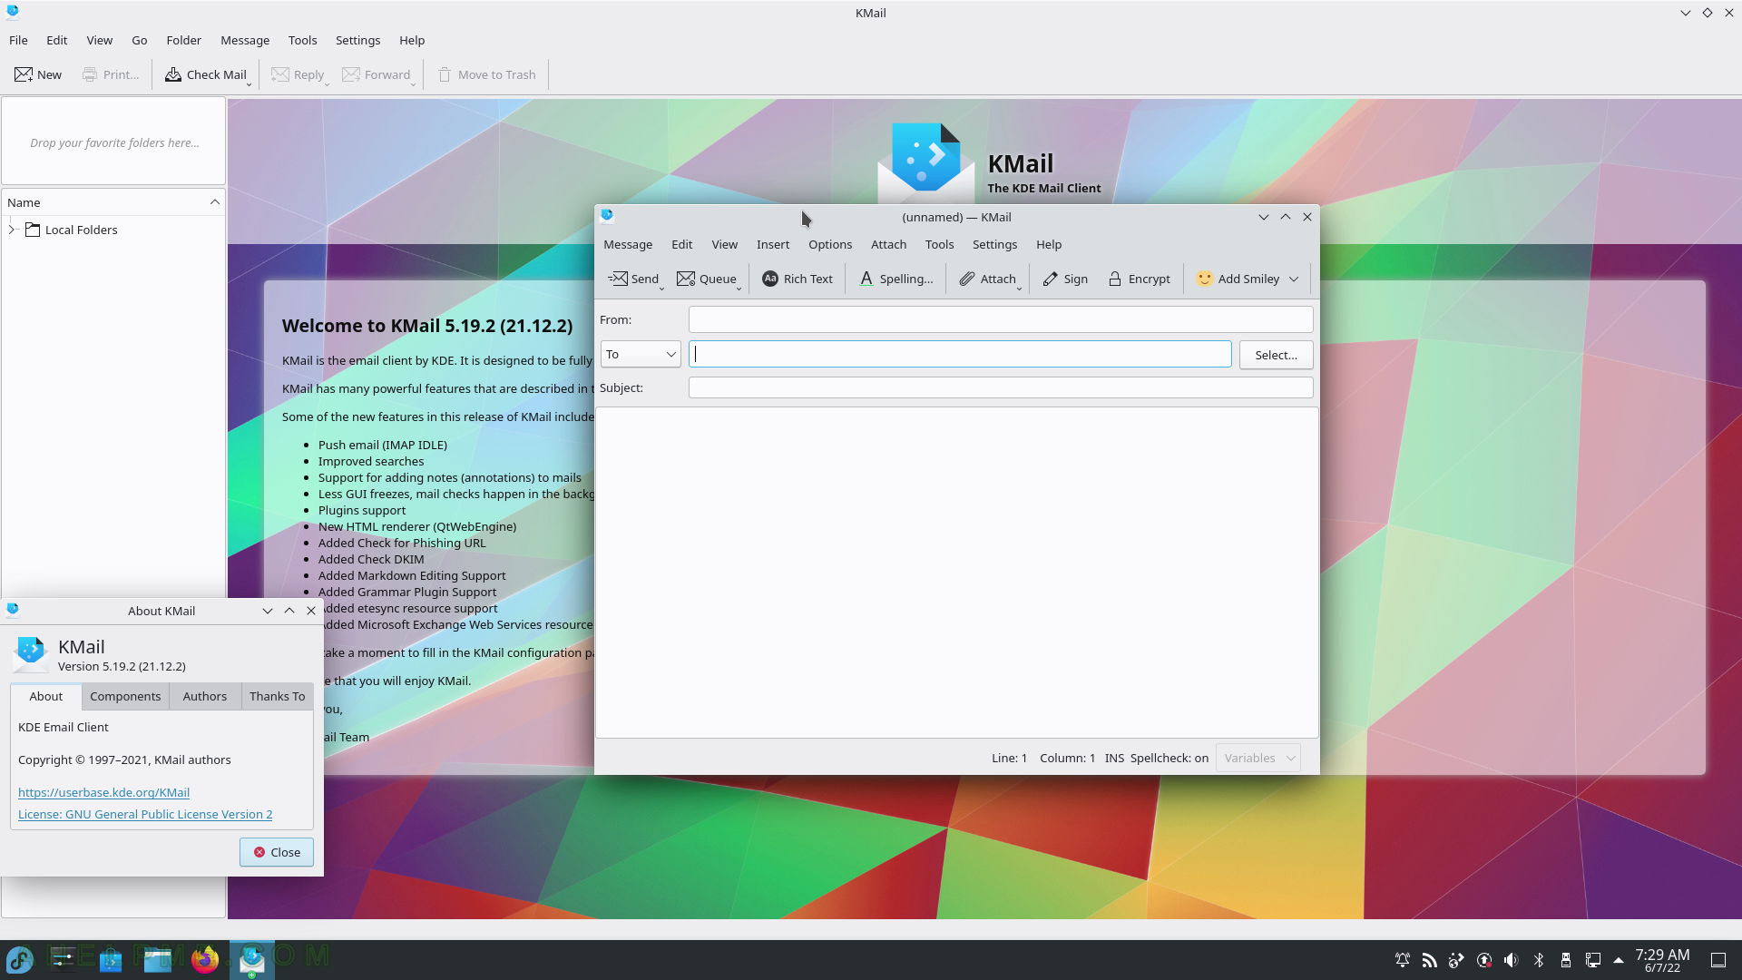1742x980 pixels.
Task: Switch to Components tab in About
Action: [x=125, y=696]
